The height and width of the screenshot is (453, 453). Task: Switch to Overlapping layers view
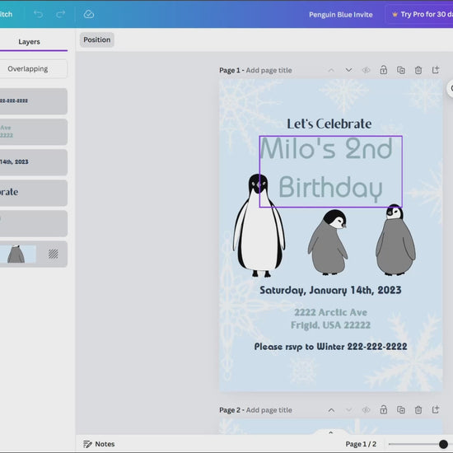point(28,68)
